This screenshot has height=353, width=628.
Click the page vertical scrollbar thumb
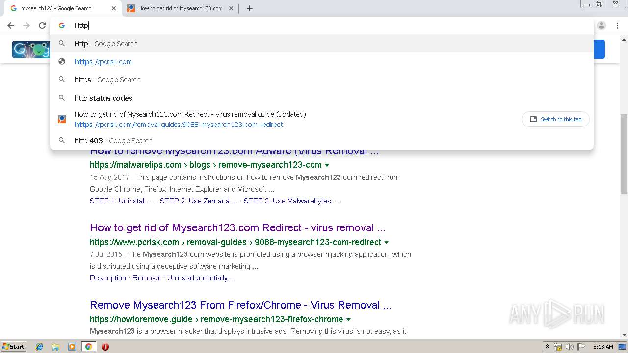click(624, 154)
